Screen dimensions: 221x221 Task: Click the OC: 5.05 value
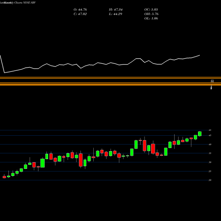[x=151, y=10]
